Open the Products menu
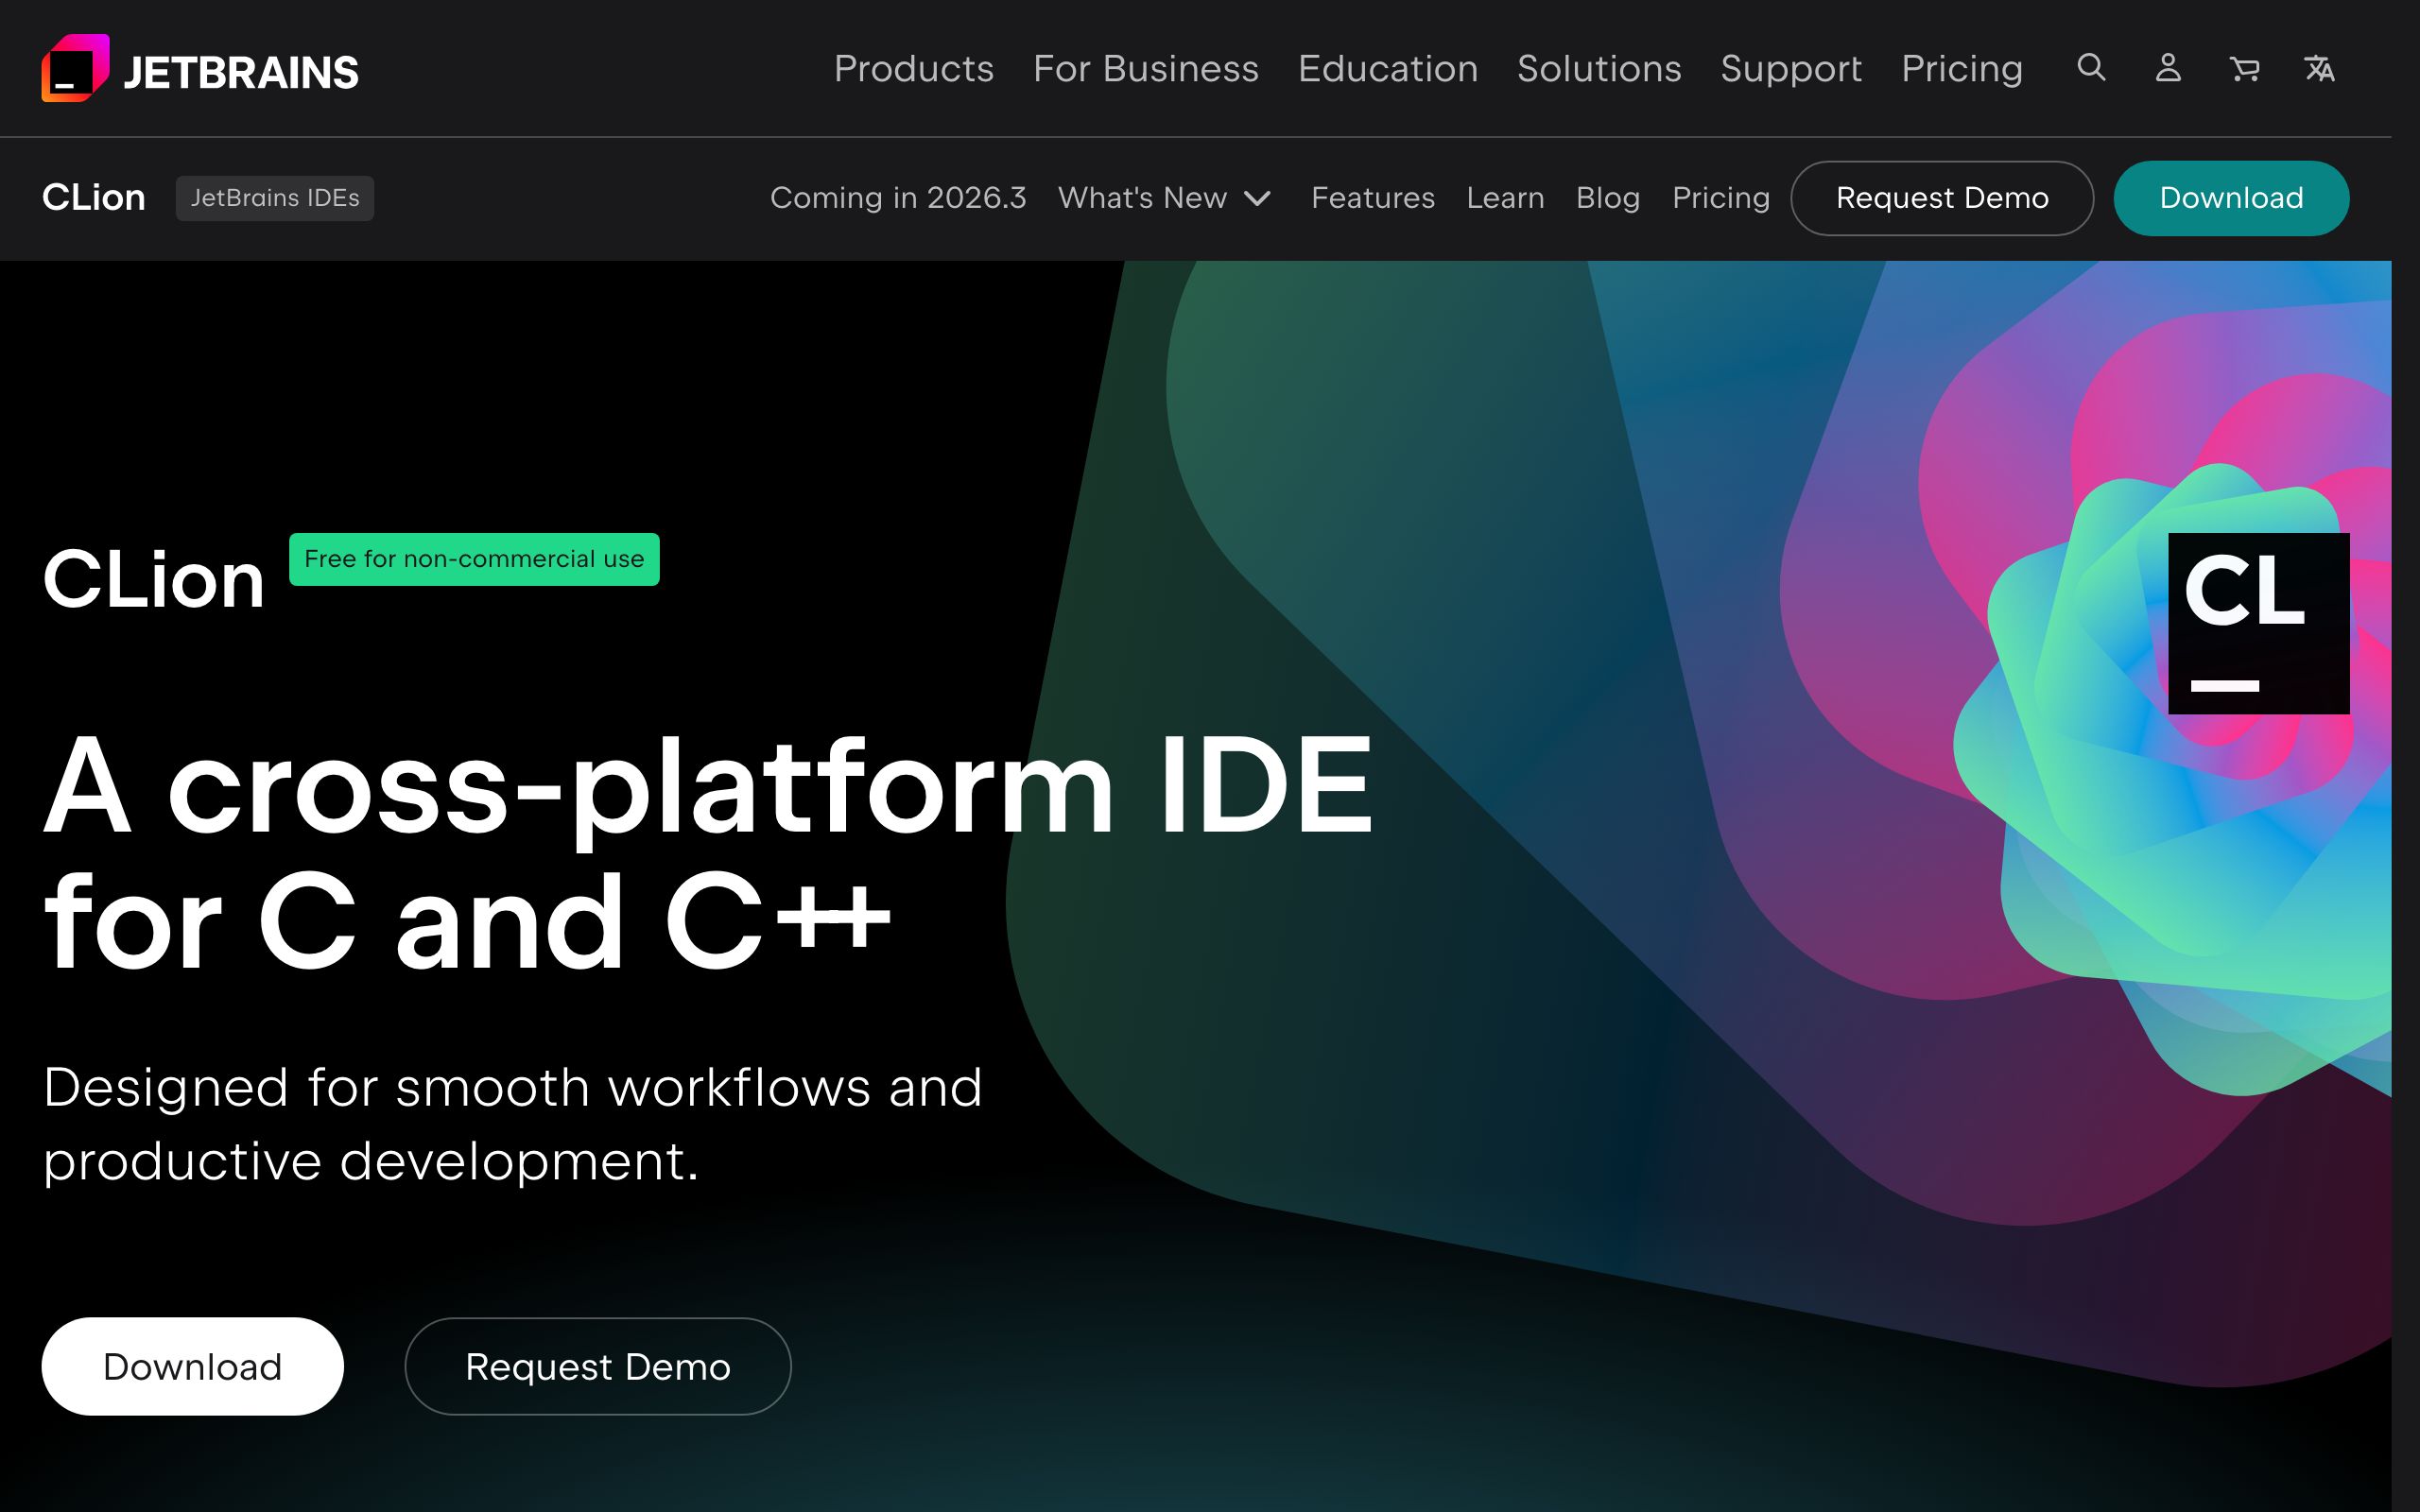The width and height of the screenshot is (2420, 1512). [914, 69]
